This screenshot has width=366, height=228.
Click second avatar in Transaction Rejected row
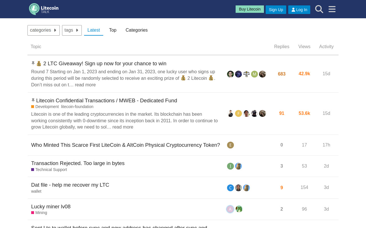click(x=238, y=166)
